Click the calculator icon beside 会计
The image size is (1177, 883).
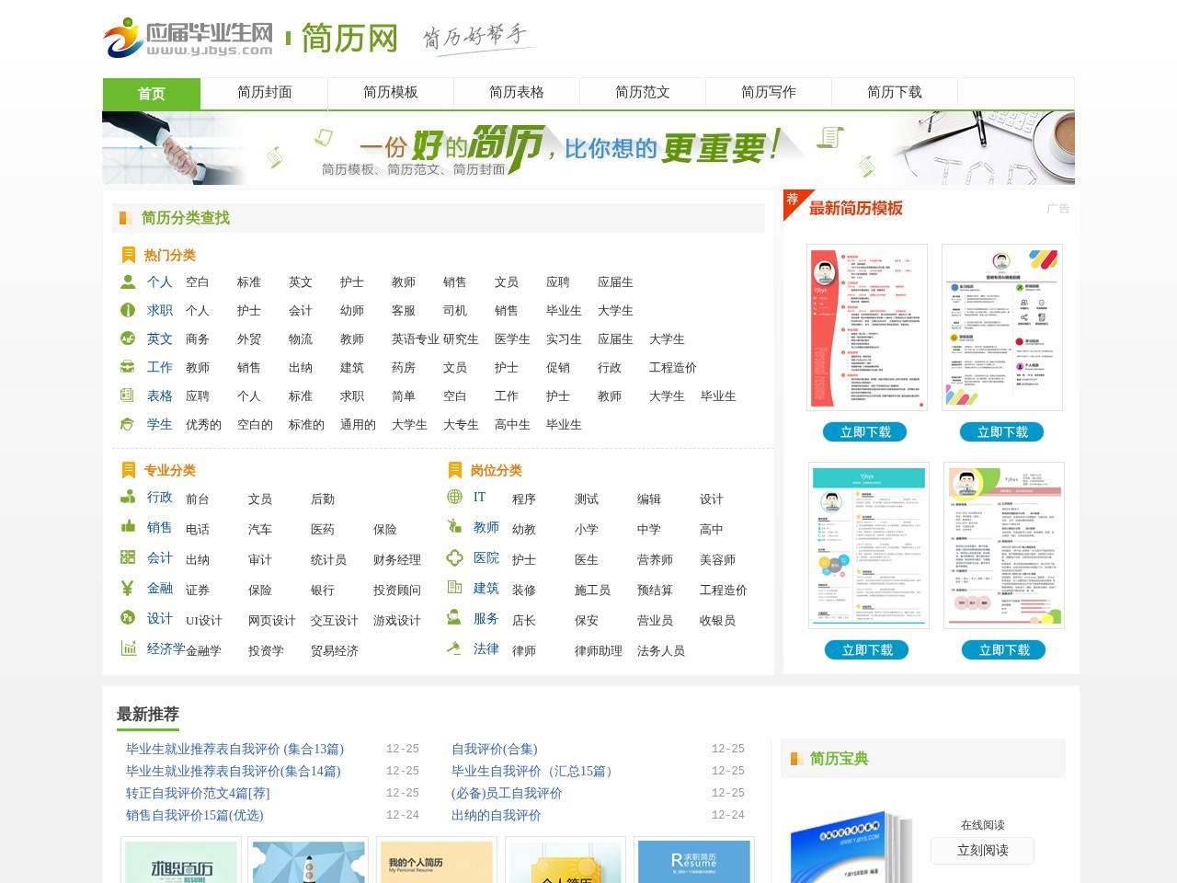pyautogui.click(x=128, y=557)
